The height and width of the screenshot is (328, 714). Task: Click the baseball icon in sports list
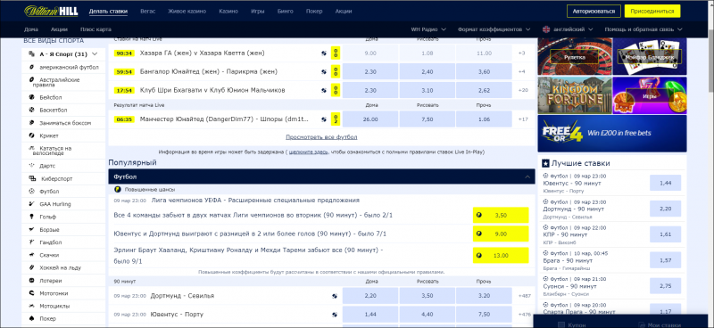click(x=31, y=97)
